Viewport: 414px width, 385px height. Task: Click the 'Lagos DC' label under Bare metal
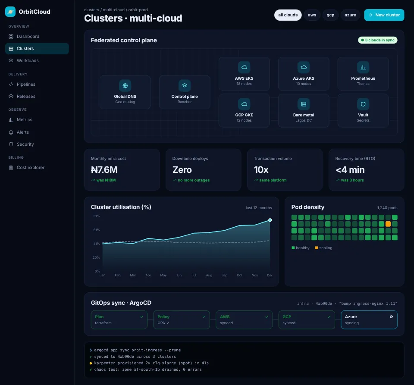tap(304, 120)
